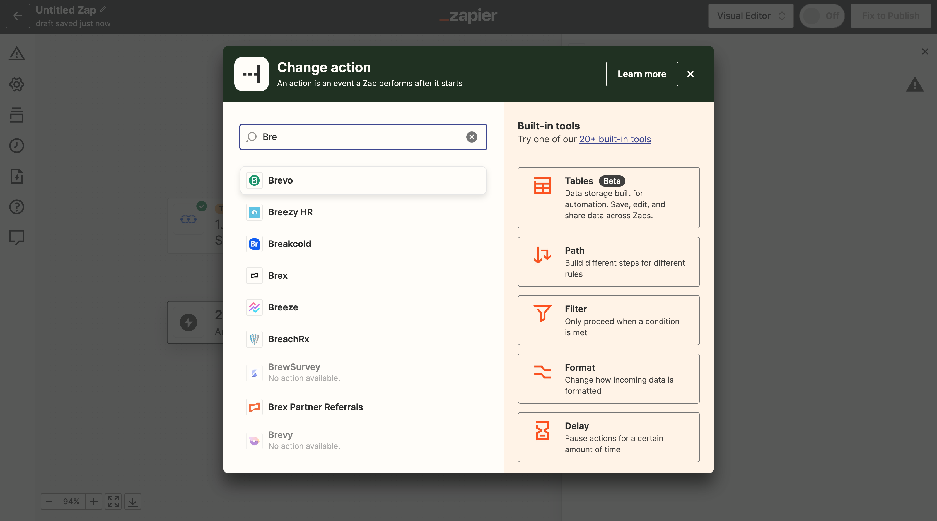Open the 20+ built-in tools link

(615, 139)
